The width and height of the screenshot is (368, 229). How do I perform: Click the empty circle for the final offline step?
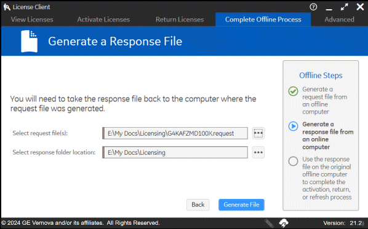(293, 161)
